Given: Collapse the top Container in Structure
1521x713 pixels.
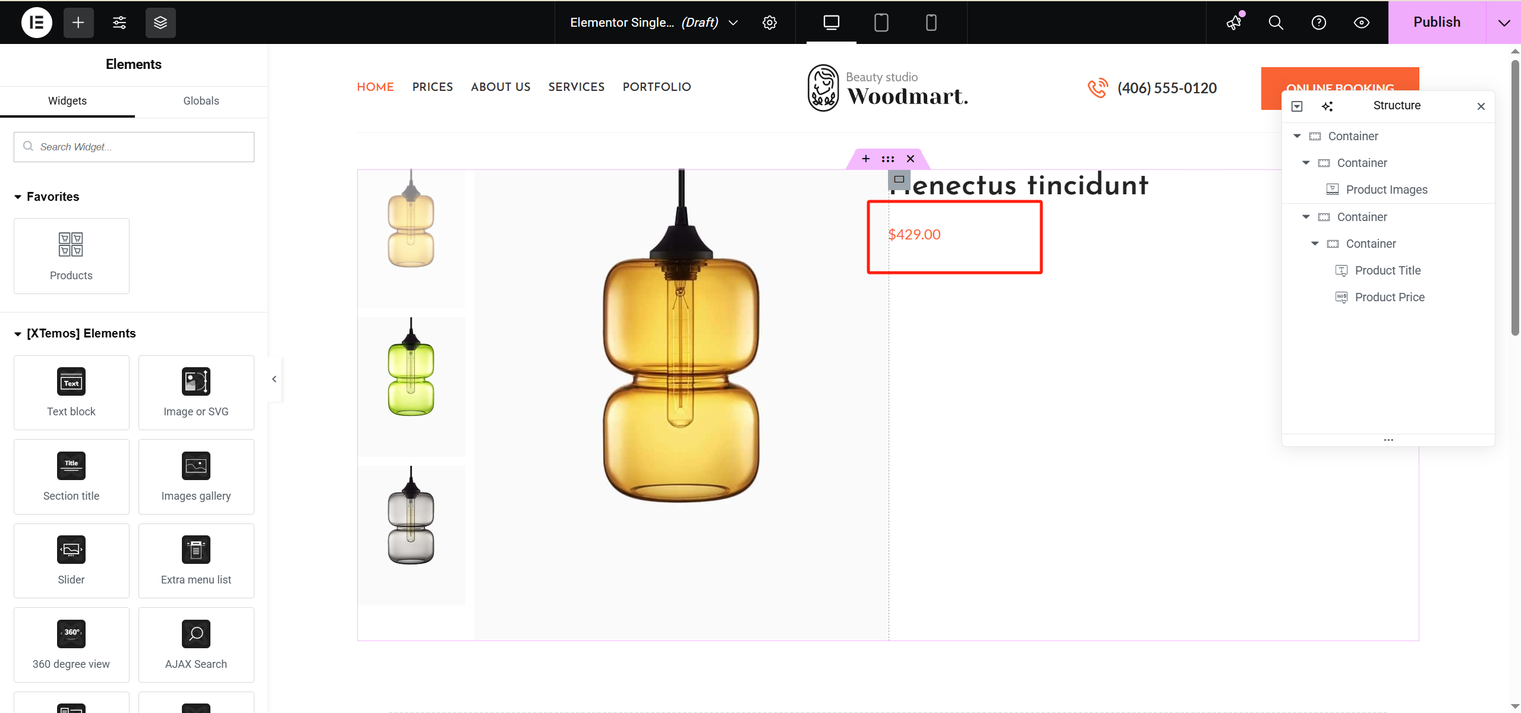Looking at the screenshot, I should 1297,136.
